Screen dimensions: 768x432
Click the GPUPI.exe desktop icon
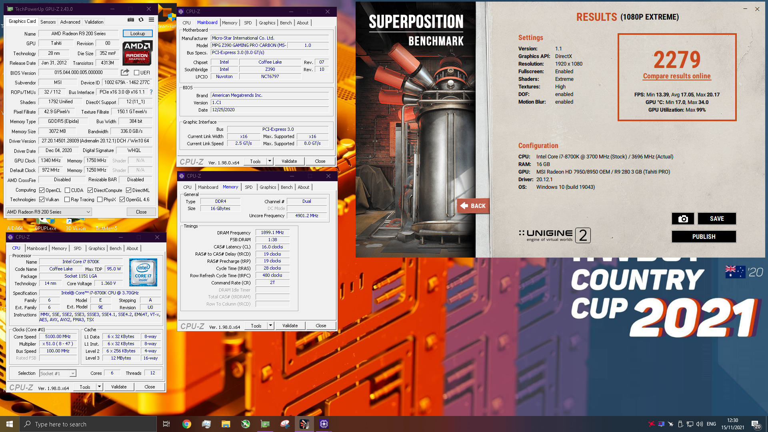click(45, 225)
